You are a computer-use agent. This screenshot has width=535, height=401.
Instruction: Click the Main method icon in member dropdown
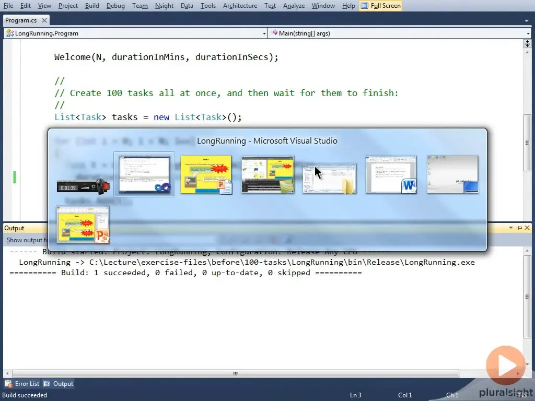(x=274, y=33)
